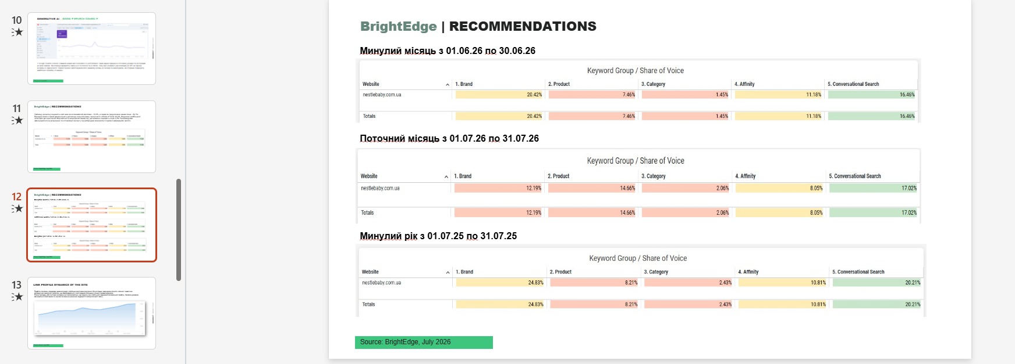This screenshot has width=1015, height=364.
Task: Click the animation star icon under slide 12
Action: 17,208
